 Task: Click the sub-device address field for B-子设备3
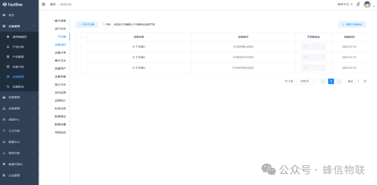click(313, 68)
